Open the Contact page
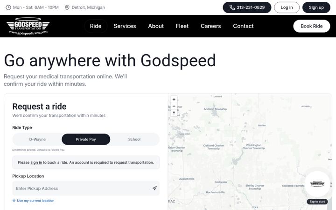Viewport: 336px width, 210px height. pyautogui.click(x=243, y=26)
